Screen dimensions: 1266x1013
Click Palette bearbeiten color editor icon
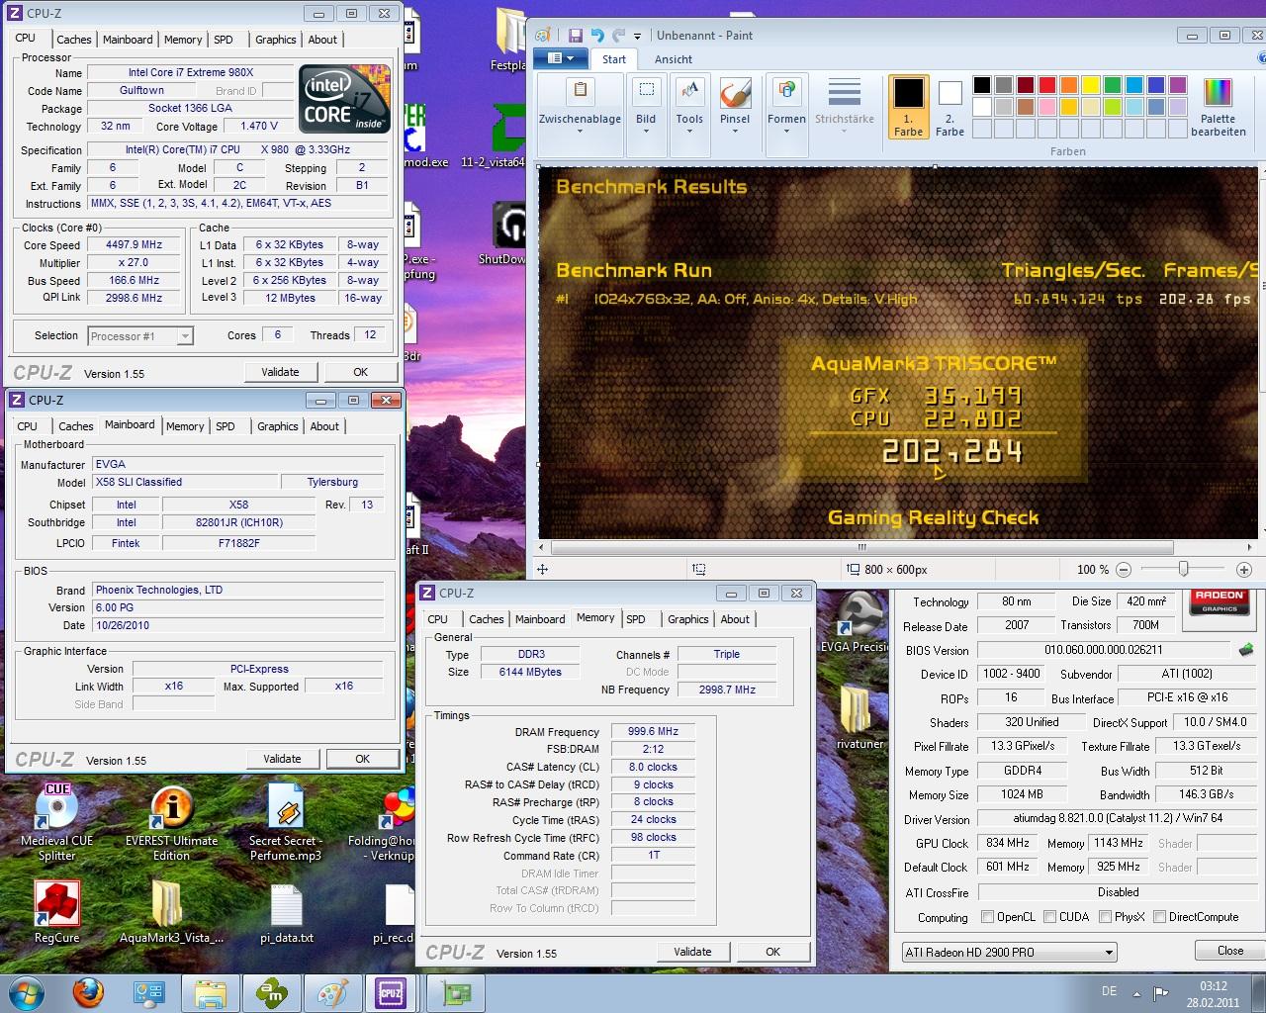click(1219, 107)
